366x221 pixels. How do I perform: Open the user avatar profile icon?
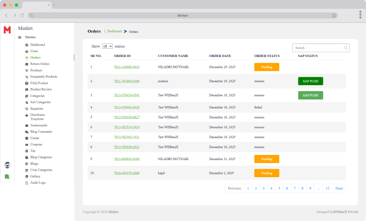[x=7, y=165]
